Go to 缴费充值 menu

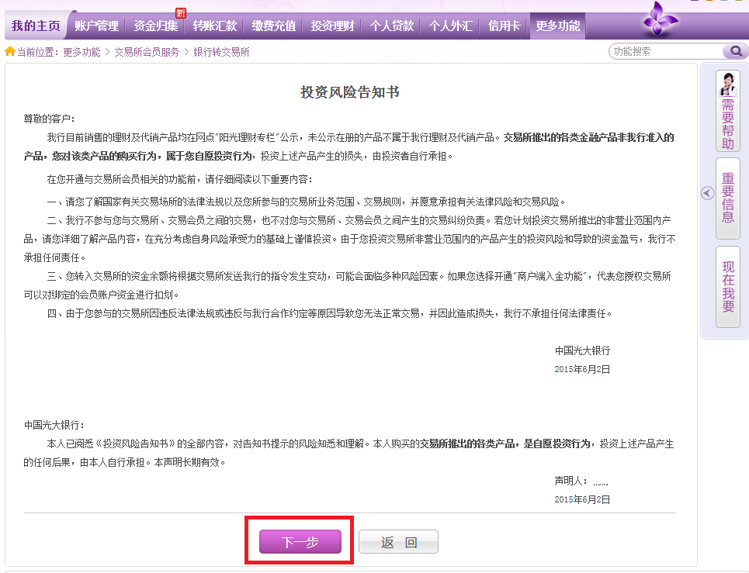pos(274,26)
